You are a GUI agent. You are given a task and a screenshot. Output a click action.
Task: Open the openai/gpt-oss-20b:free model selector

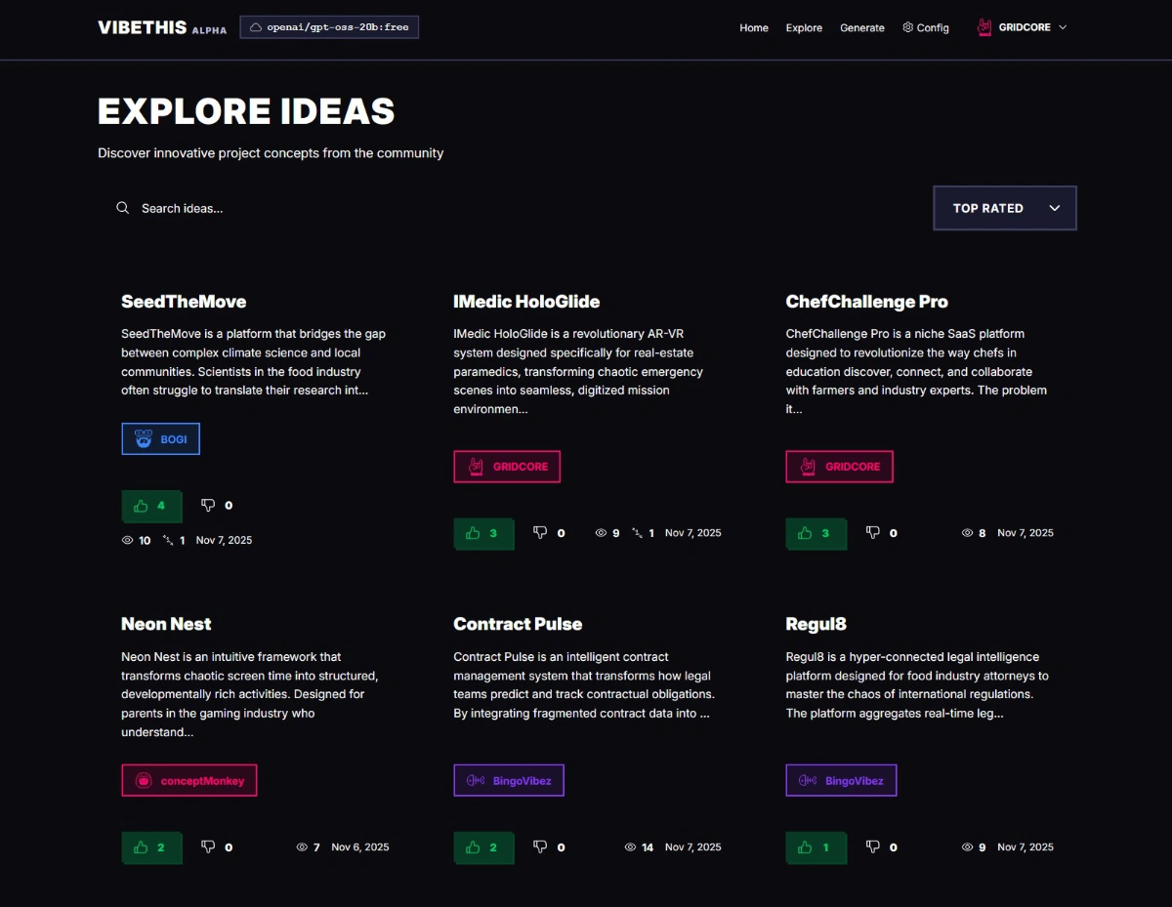[x=329, y=27]
